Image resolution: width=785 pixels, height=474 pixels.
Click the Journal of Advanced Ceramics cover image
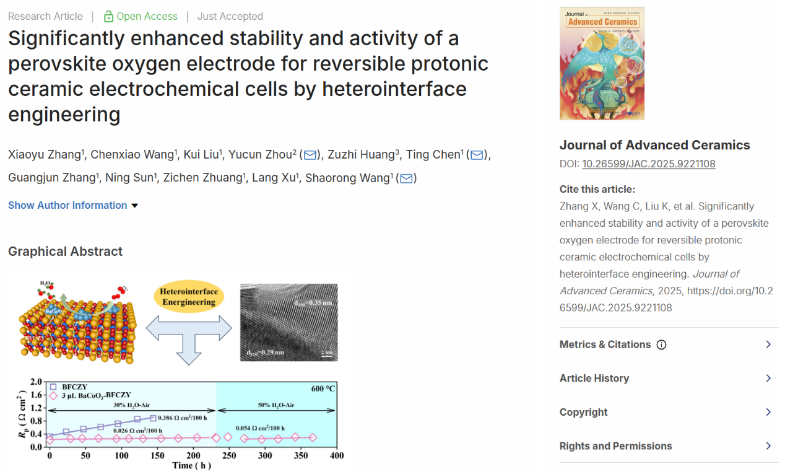tap(602, 63)
